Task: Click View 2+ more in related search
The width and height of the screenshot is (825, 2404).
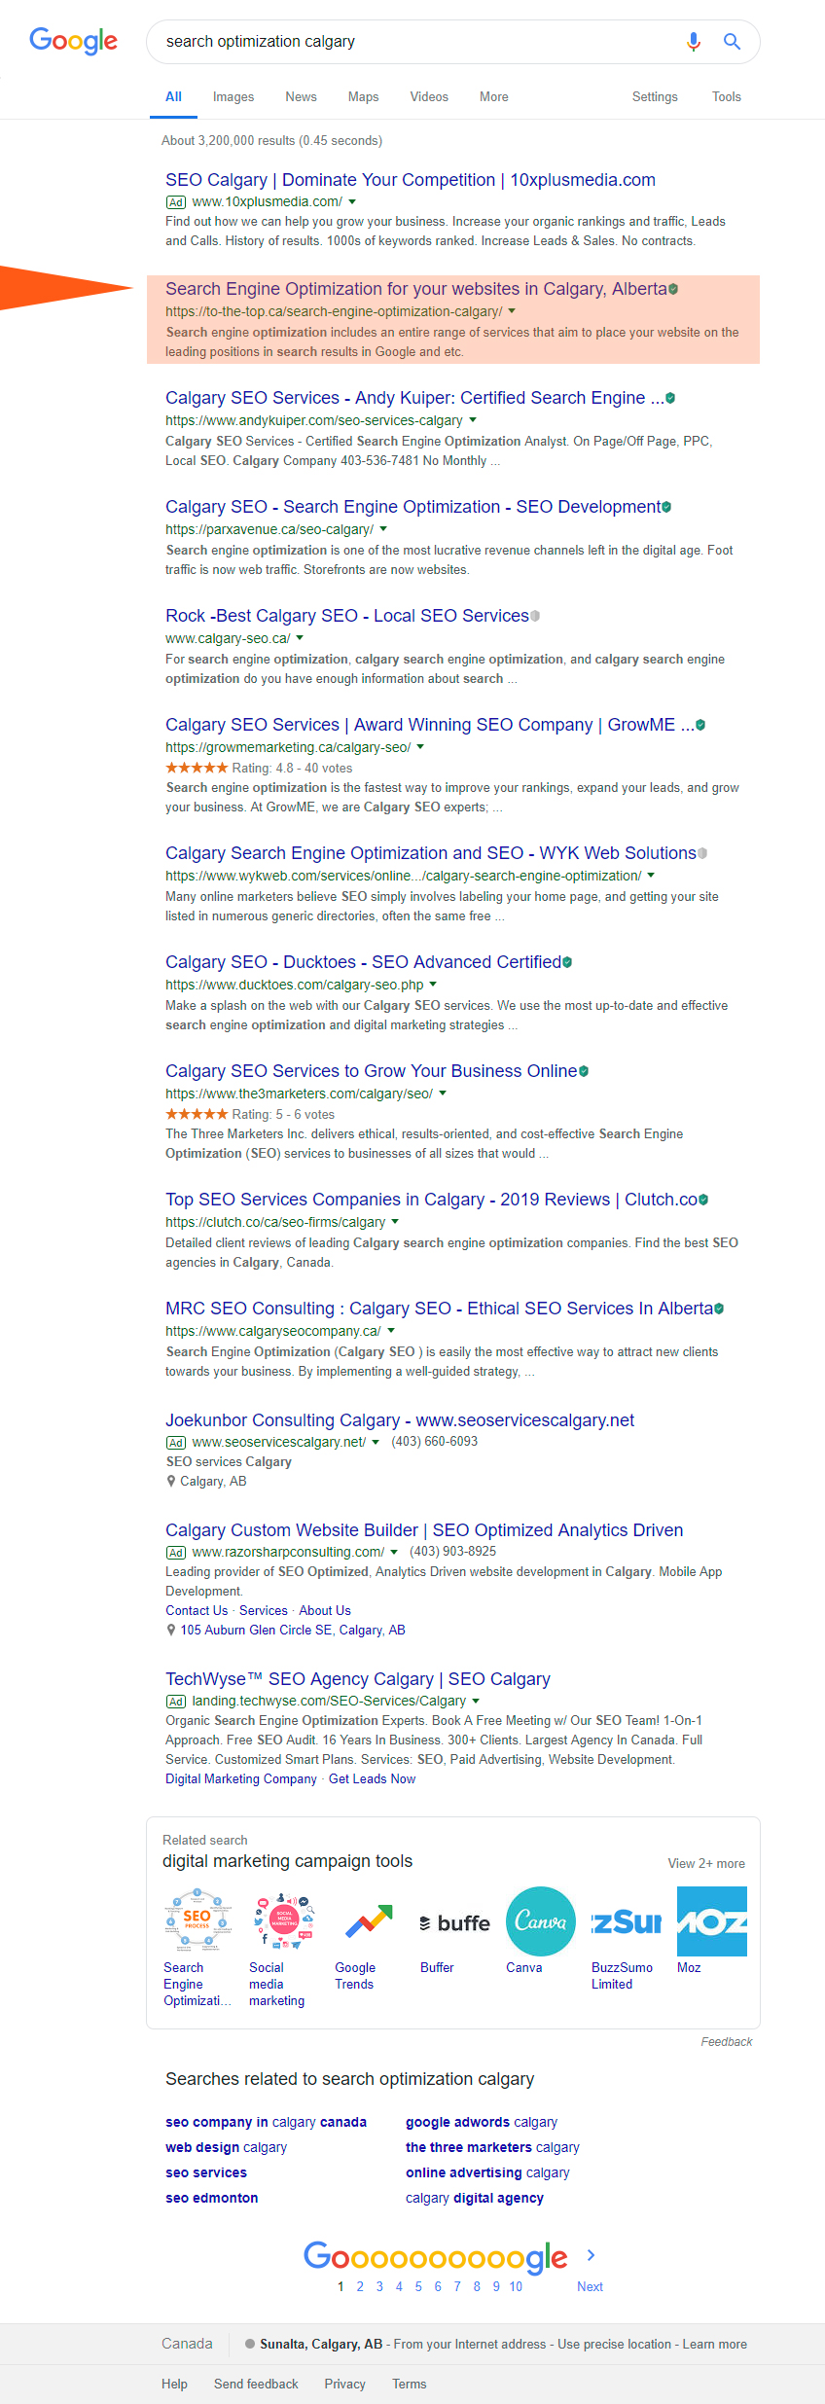Action: click(706, 1864)
